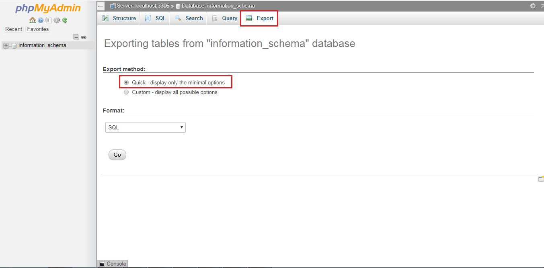The height and width of the screenshot is (268, 544).
Task: Open the Query tab
Action: coord(228,18)
